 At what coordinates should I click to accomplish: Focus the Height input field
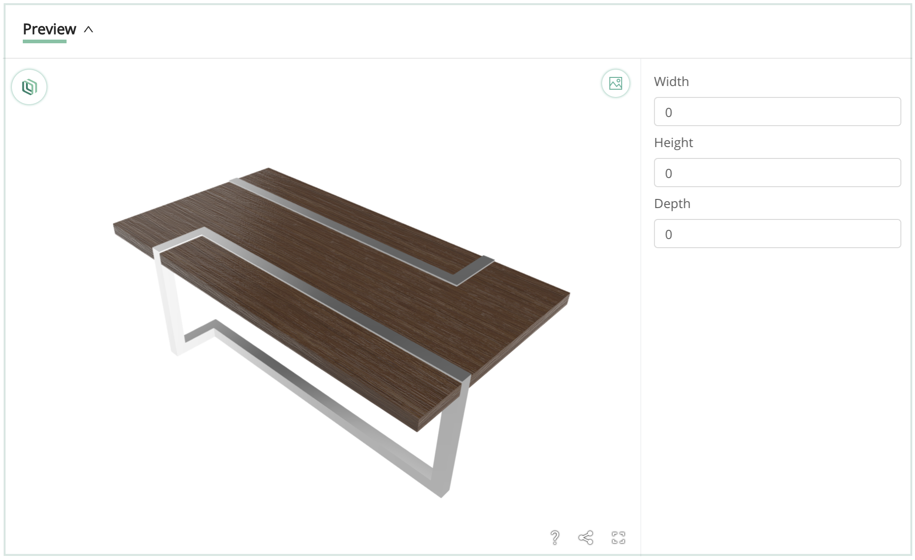[777, 173]
